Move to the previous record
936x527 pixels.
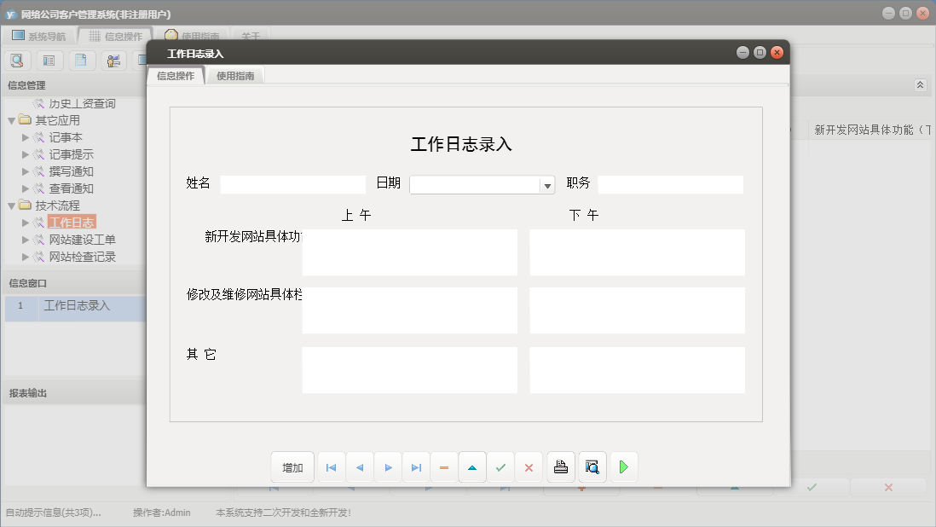[359, 466]
